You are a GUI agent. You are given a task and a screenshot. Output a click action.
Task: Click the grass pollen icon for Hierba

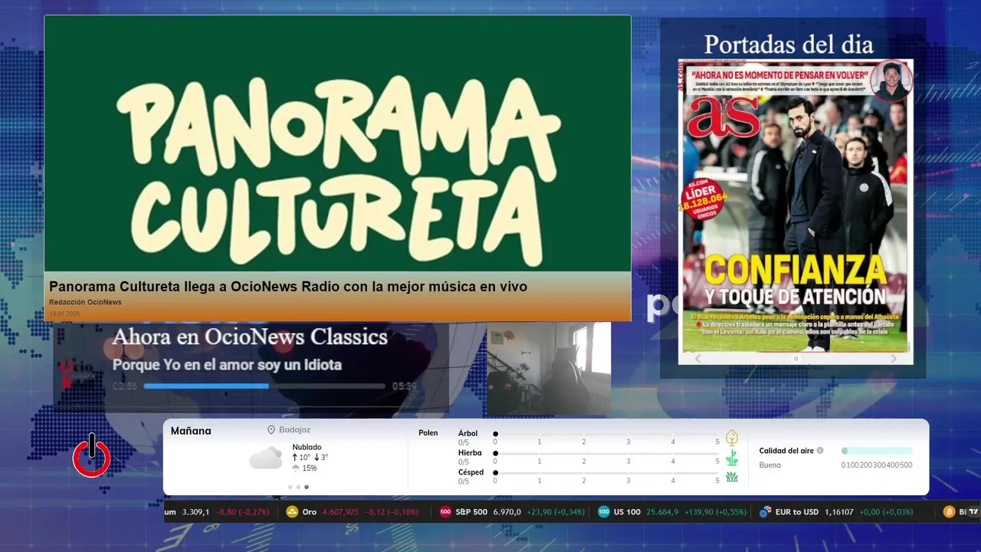click(x=732, y=458)
